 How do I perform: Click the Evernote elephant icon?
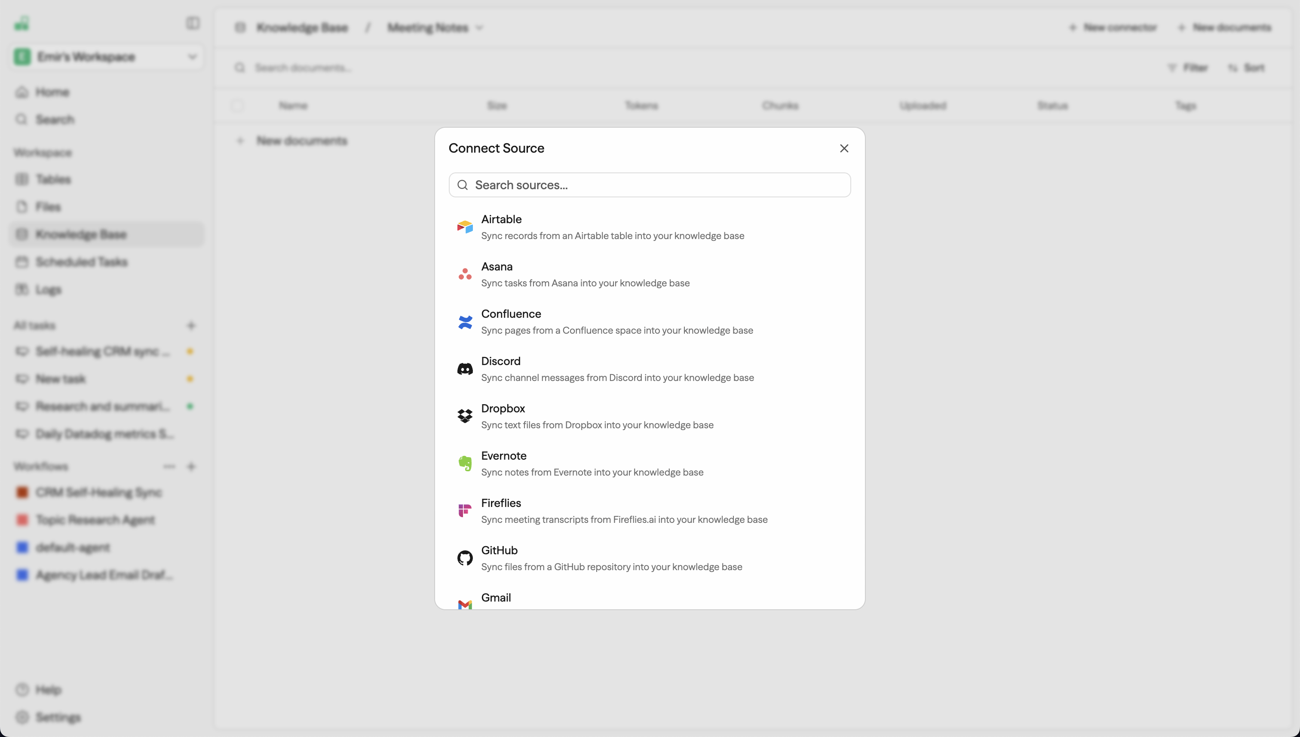[465, 464]
